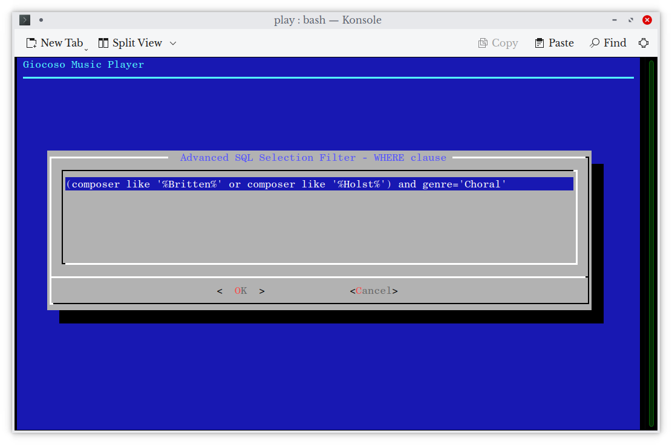Click the Copy toolbar button

click(x=498, y=43)
